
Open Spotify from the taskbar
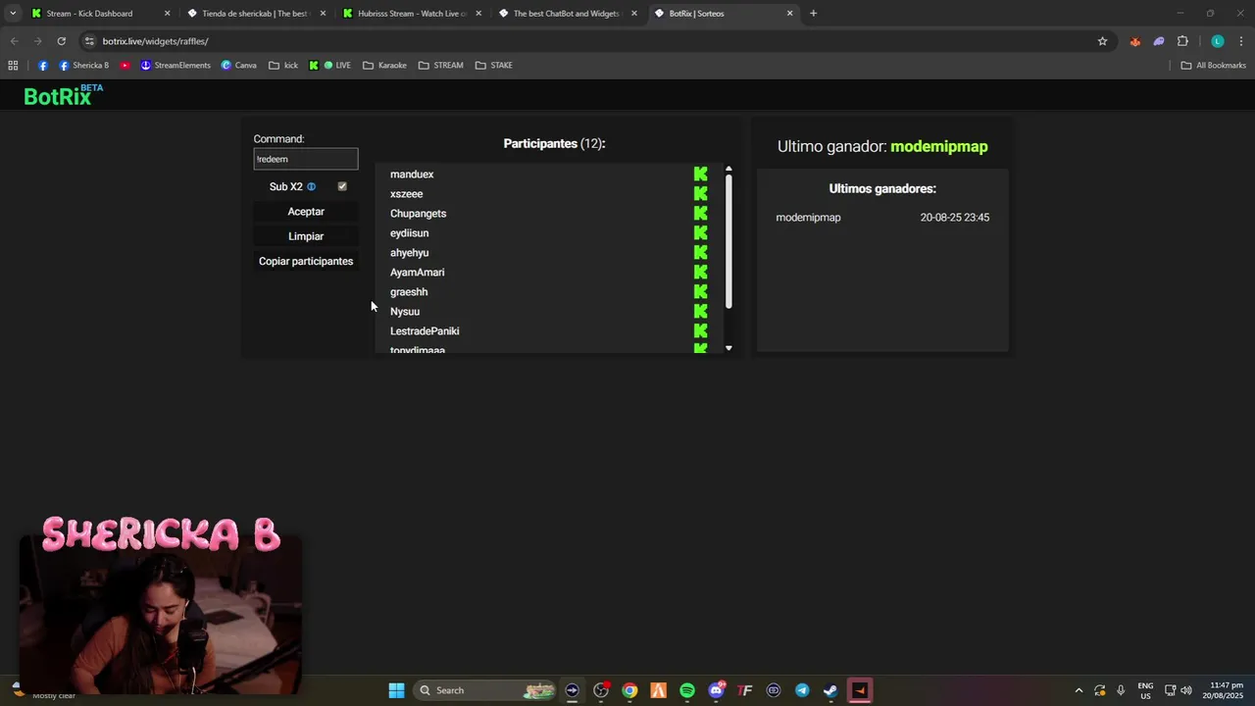click(x=687, y=690)
